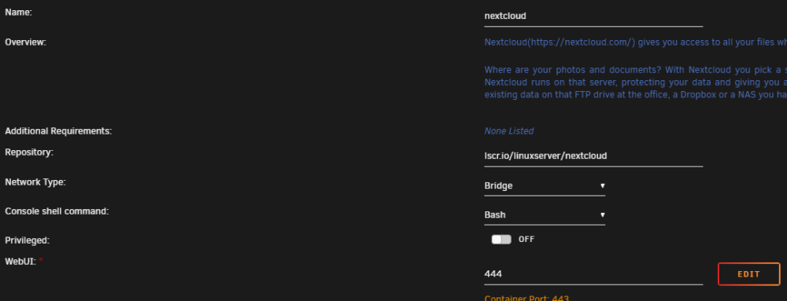Open the Console shell command Bash dropdown

545,215
